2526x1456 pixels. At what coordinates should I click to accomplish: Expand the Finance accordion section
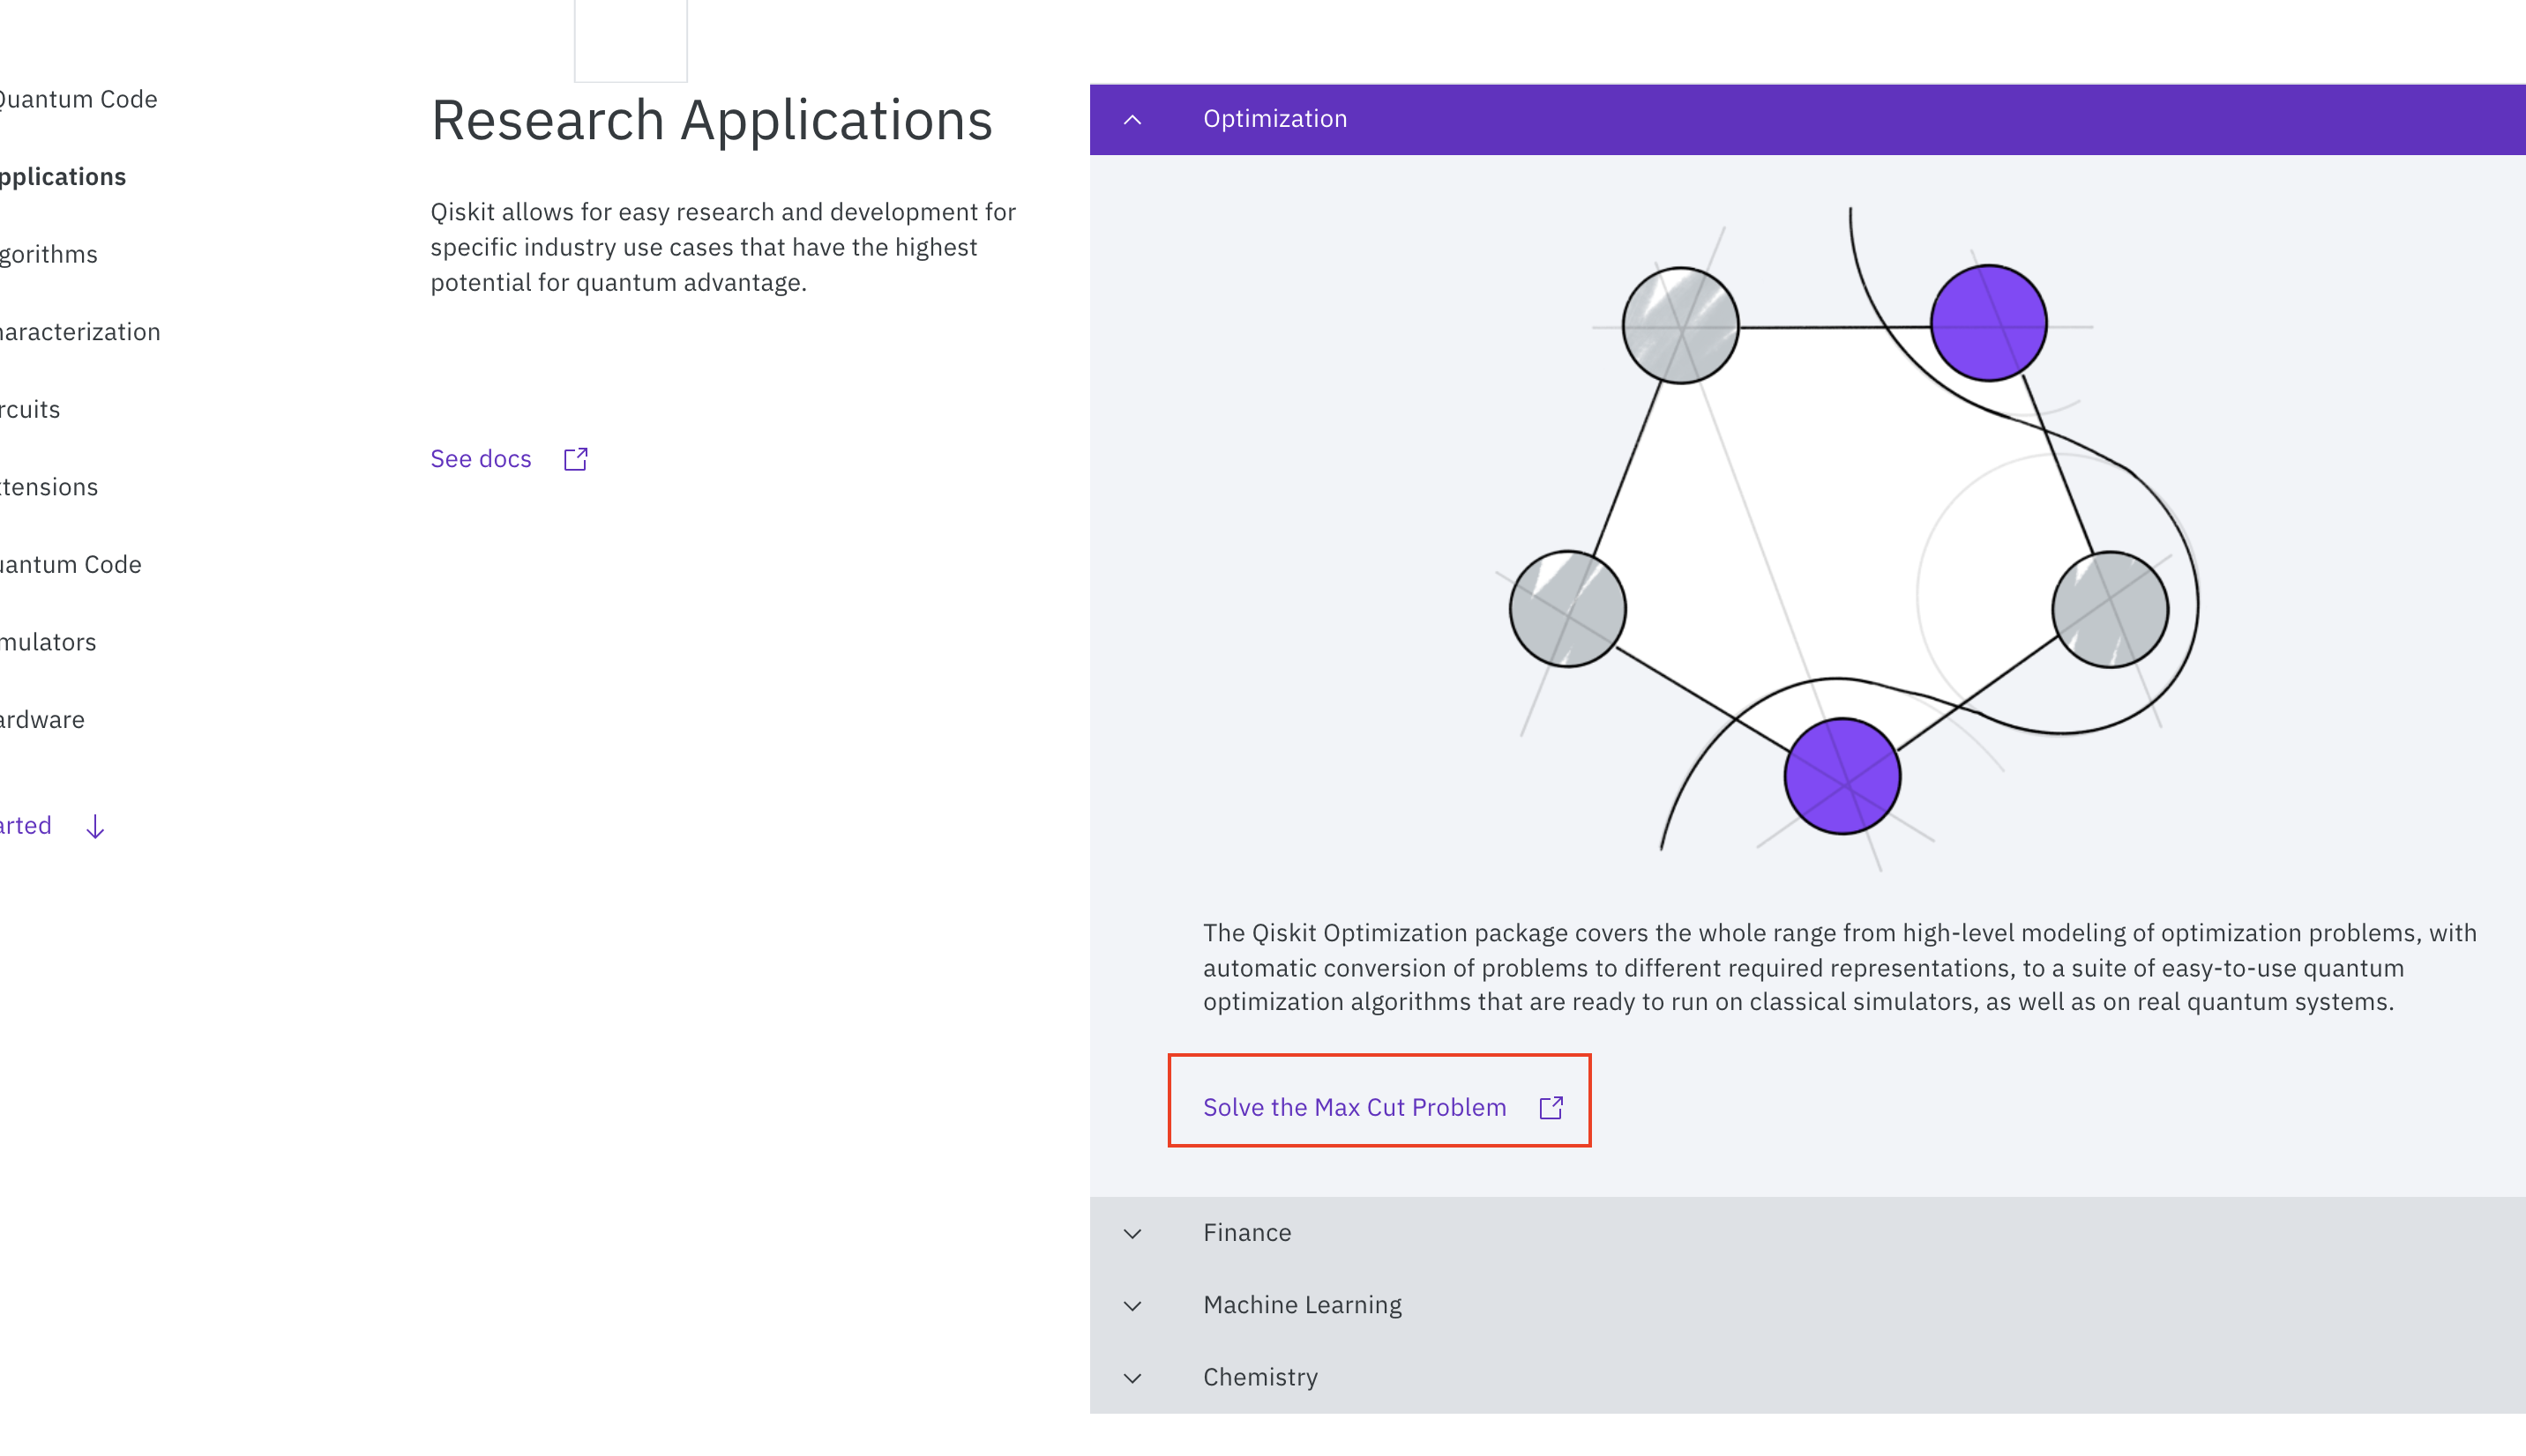[x=1246, y=1233]
